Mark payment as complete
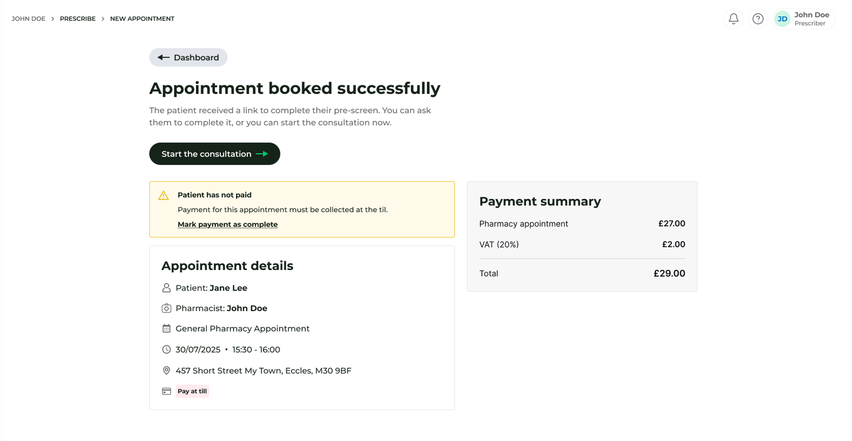 coord(227,224)
